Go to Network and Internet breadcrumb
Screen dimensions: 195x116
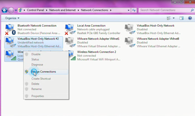click(62, 10)
